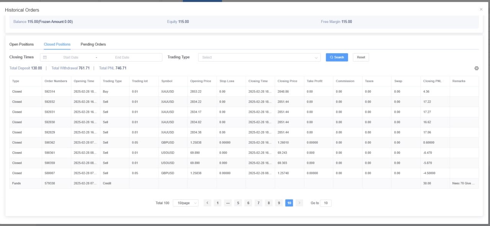Viewport: 490px width, 226px height.
Task: Click order number 590361
Action: coord(50,153)
